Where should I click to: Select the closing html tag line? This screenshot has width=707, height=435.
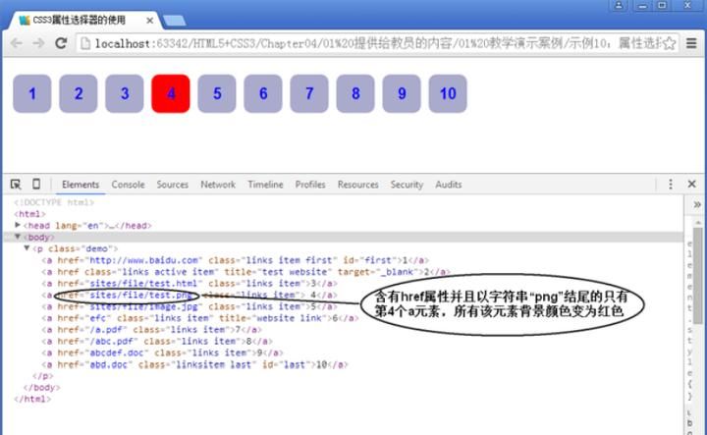(32, 399)
